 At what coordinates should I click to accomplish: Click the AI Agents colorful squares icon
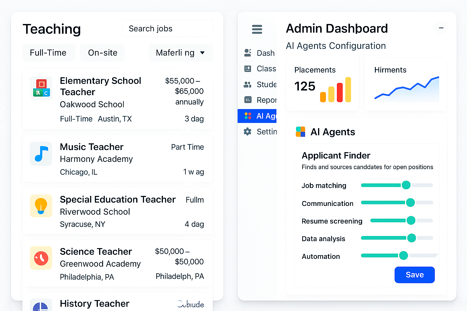pyautogui.click(x=300, y=132)
